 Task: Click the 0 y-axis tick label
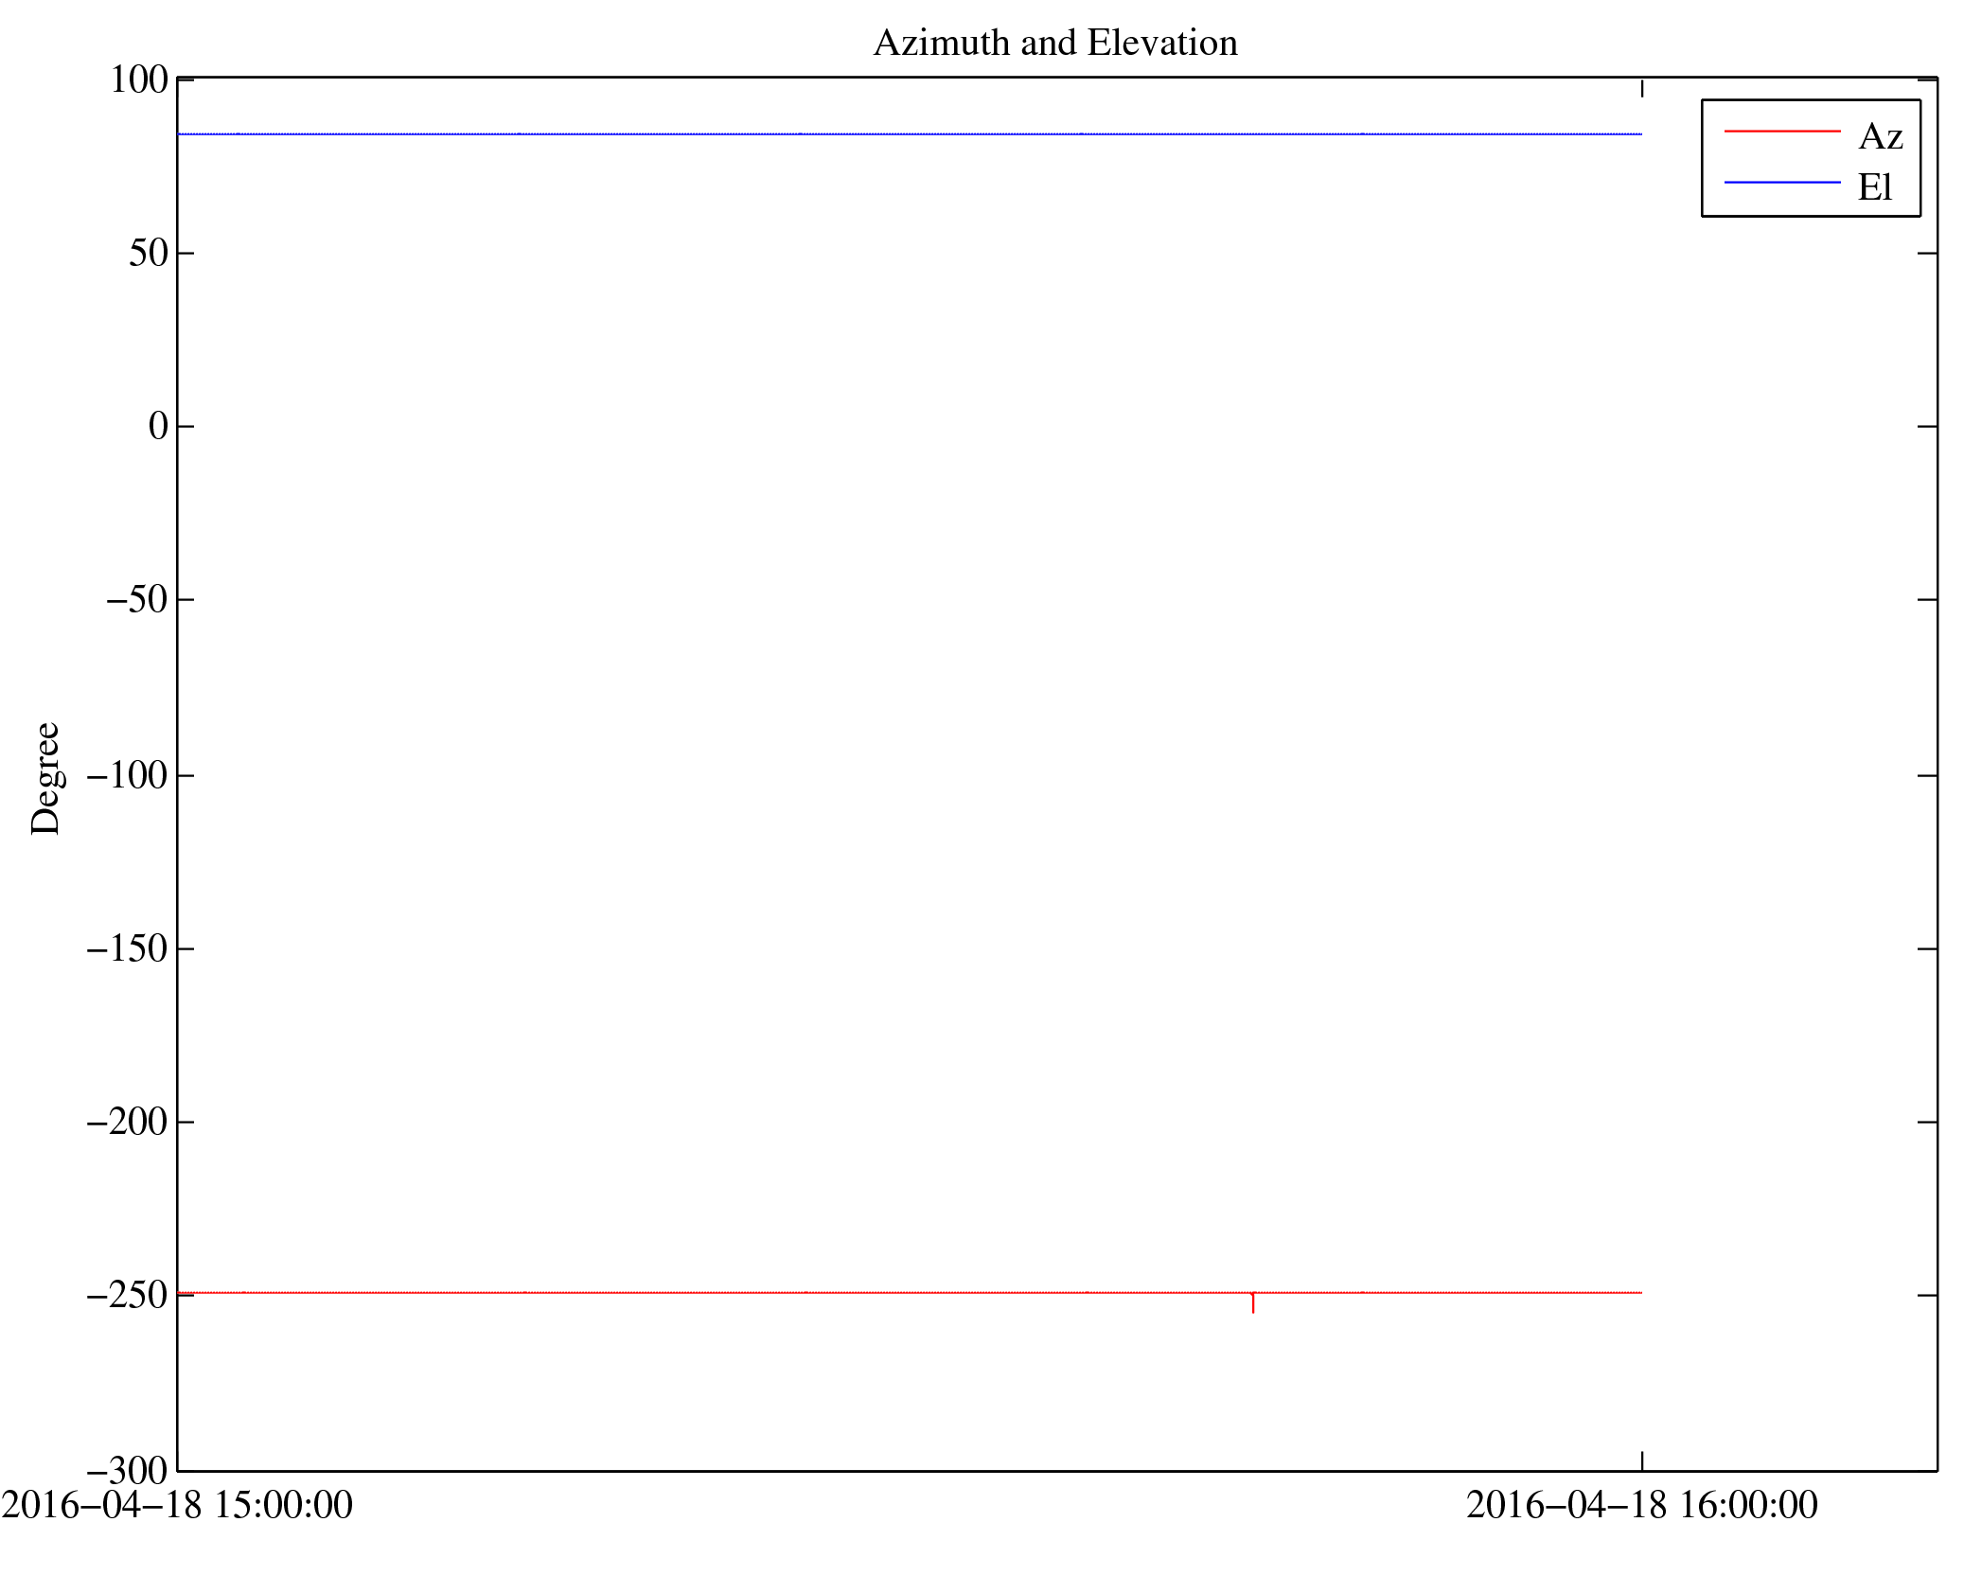point(158,427)
